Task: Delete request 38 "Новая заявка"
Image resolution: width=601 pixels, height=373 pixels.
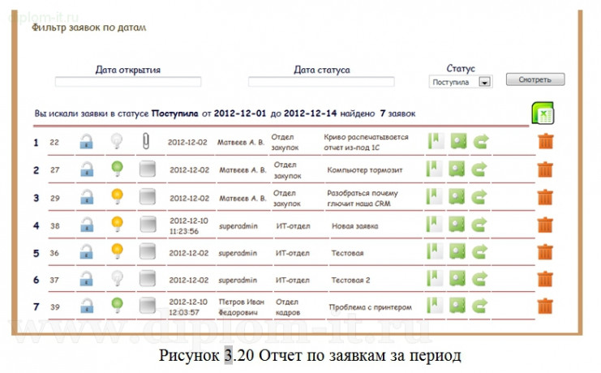Action: point(545,225)
